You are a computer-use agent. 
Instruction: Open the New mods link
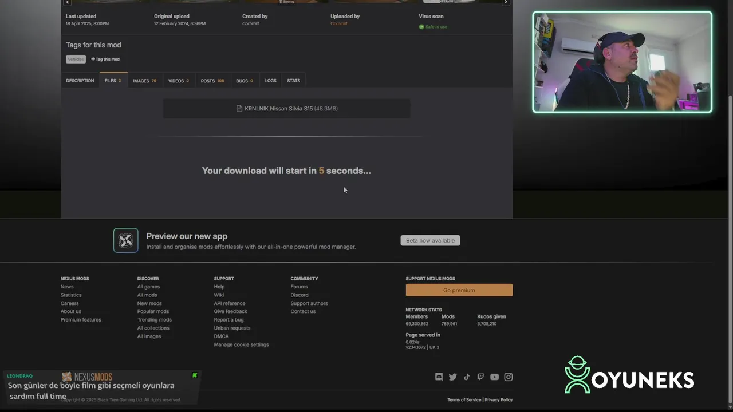coord(149,303)
